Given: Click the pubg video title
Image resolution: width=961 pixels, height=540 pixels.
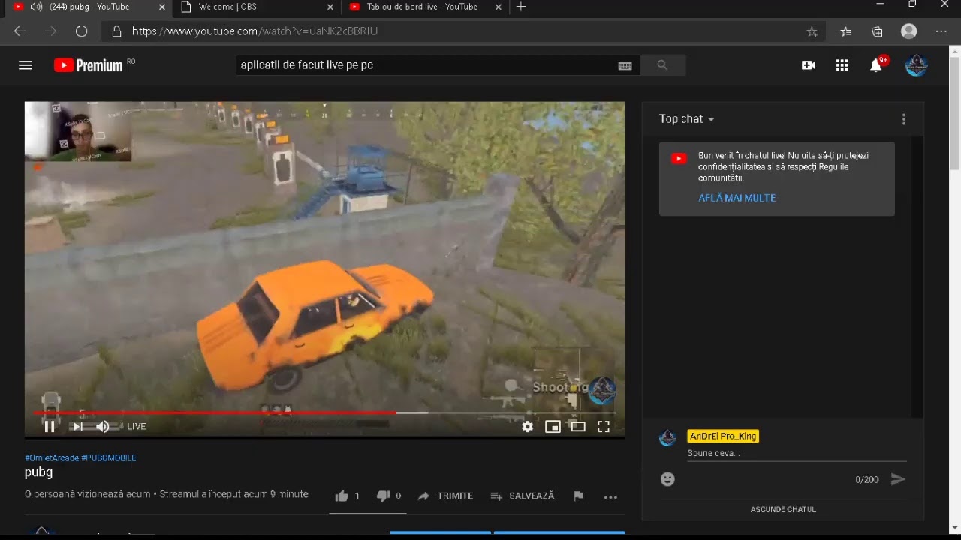Looking at the screenshot, I should pos(38,472).
